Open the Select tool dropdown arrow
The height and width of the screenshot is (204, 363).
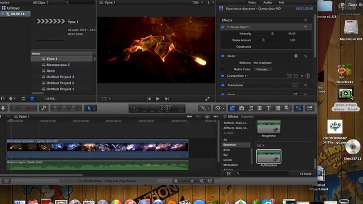[95, 108]
